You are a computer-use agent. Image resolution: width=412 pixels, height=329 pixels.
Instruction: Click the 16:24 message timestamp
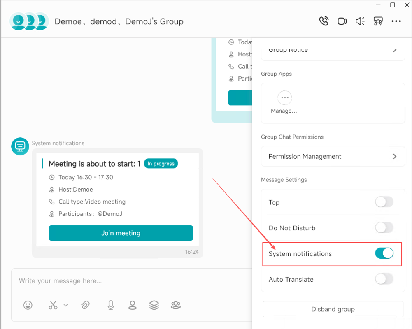point(192,252)
